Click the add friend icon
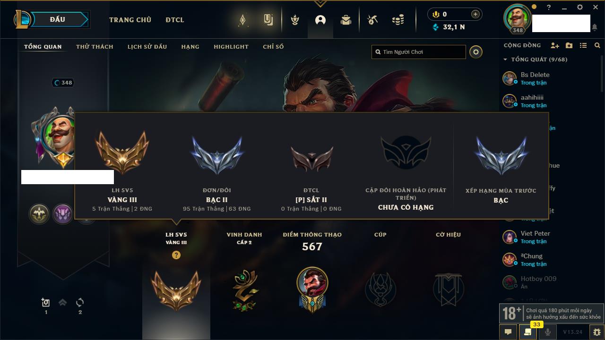The image size is (605, 340). (x=555, y=45)
